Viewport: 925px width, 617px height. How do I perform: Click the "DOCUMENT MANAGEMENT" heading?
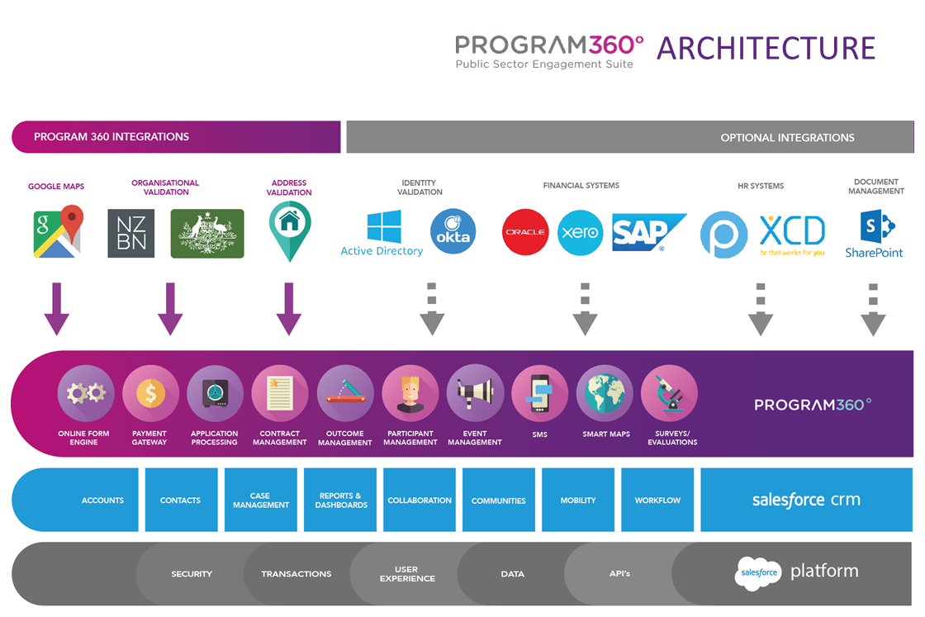coord(876,187)
